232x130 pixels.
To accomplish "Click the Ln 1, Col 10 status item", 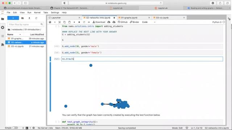I will coord(196,128).
